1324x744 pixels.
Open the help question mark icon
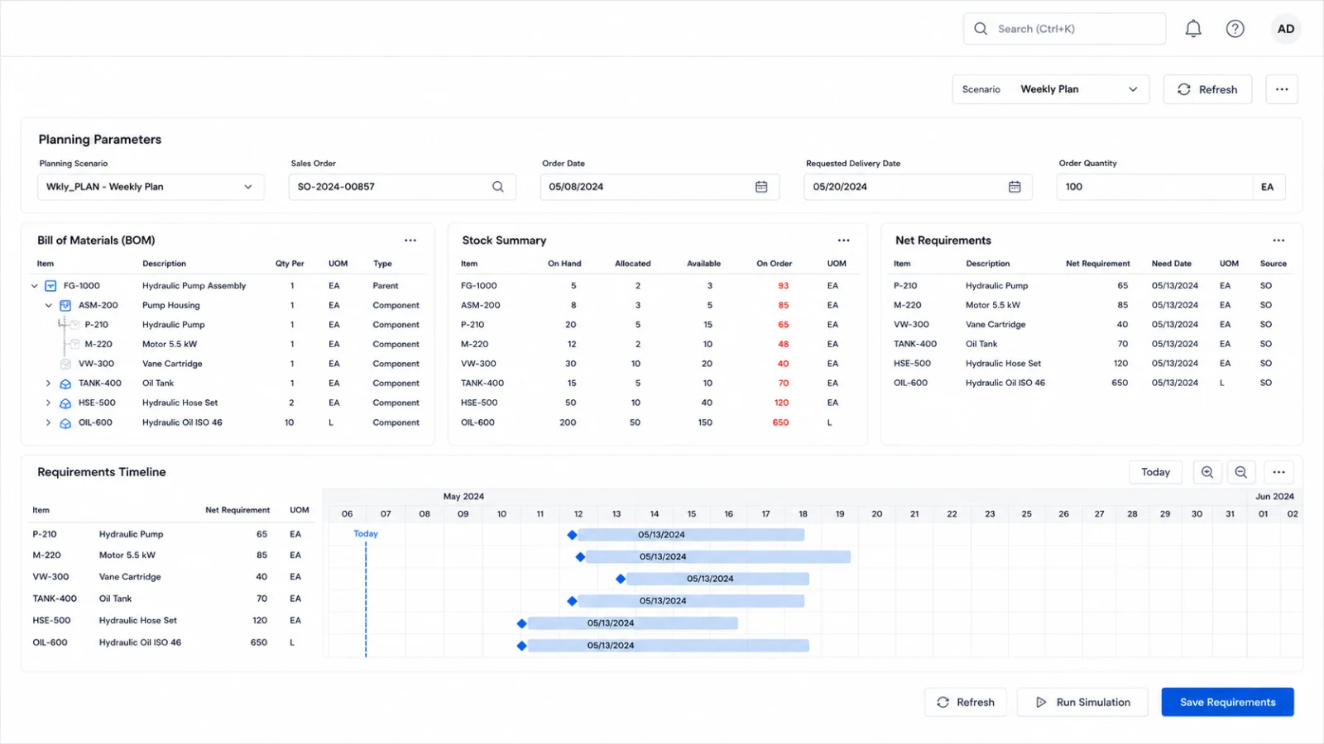1235,29
